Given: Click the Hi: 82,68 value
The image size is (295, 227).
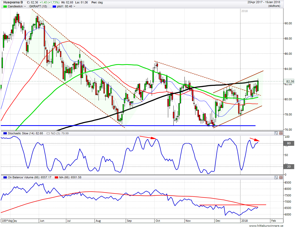Looking at the screenshot, I should pos(67,2).
